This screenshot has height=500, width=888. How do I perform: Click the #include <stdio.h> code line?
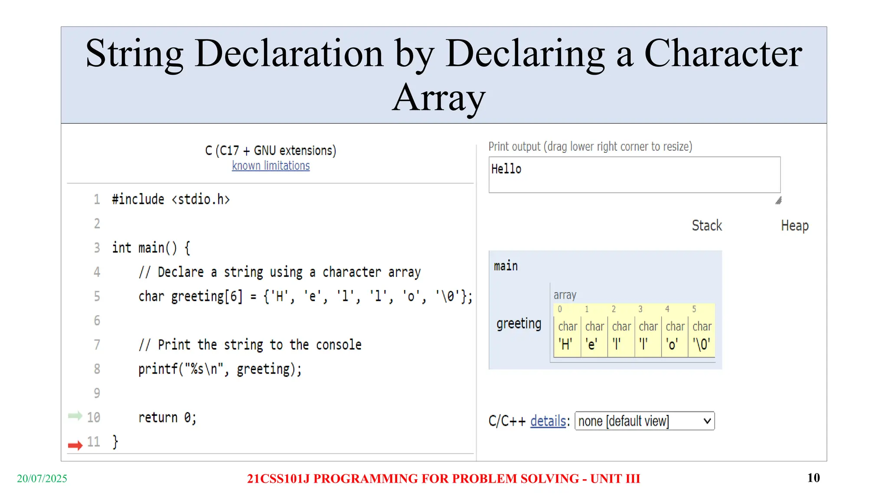(x=171, y=200)
